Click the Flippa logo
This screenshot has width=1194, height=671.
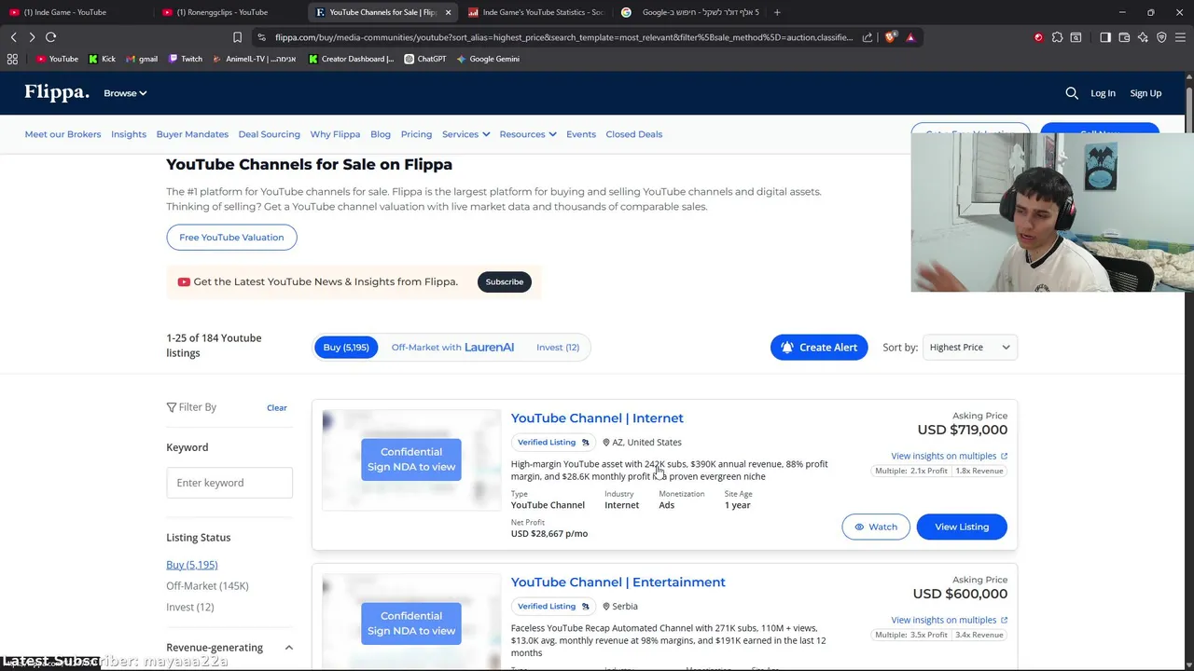[57, 92]
